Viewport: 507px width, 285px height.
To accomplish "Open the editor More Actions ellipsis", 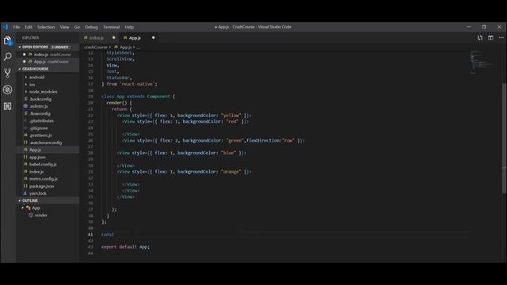I will click(501, 38).
